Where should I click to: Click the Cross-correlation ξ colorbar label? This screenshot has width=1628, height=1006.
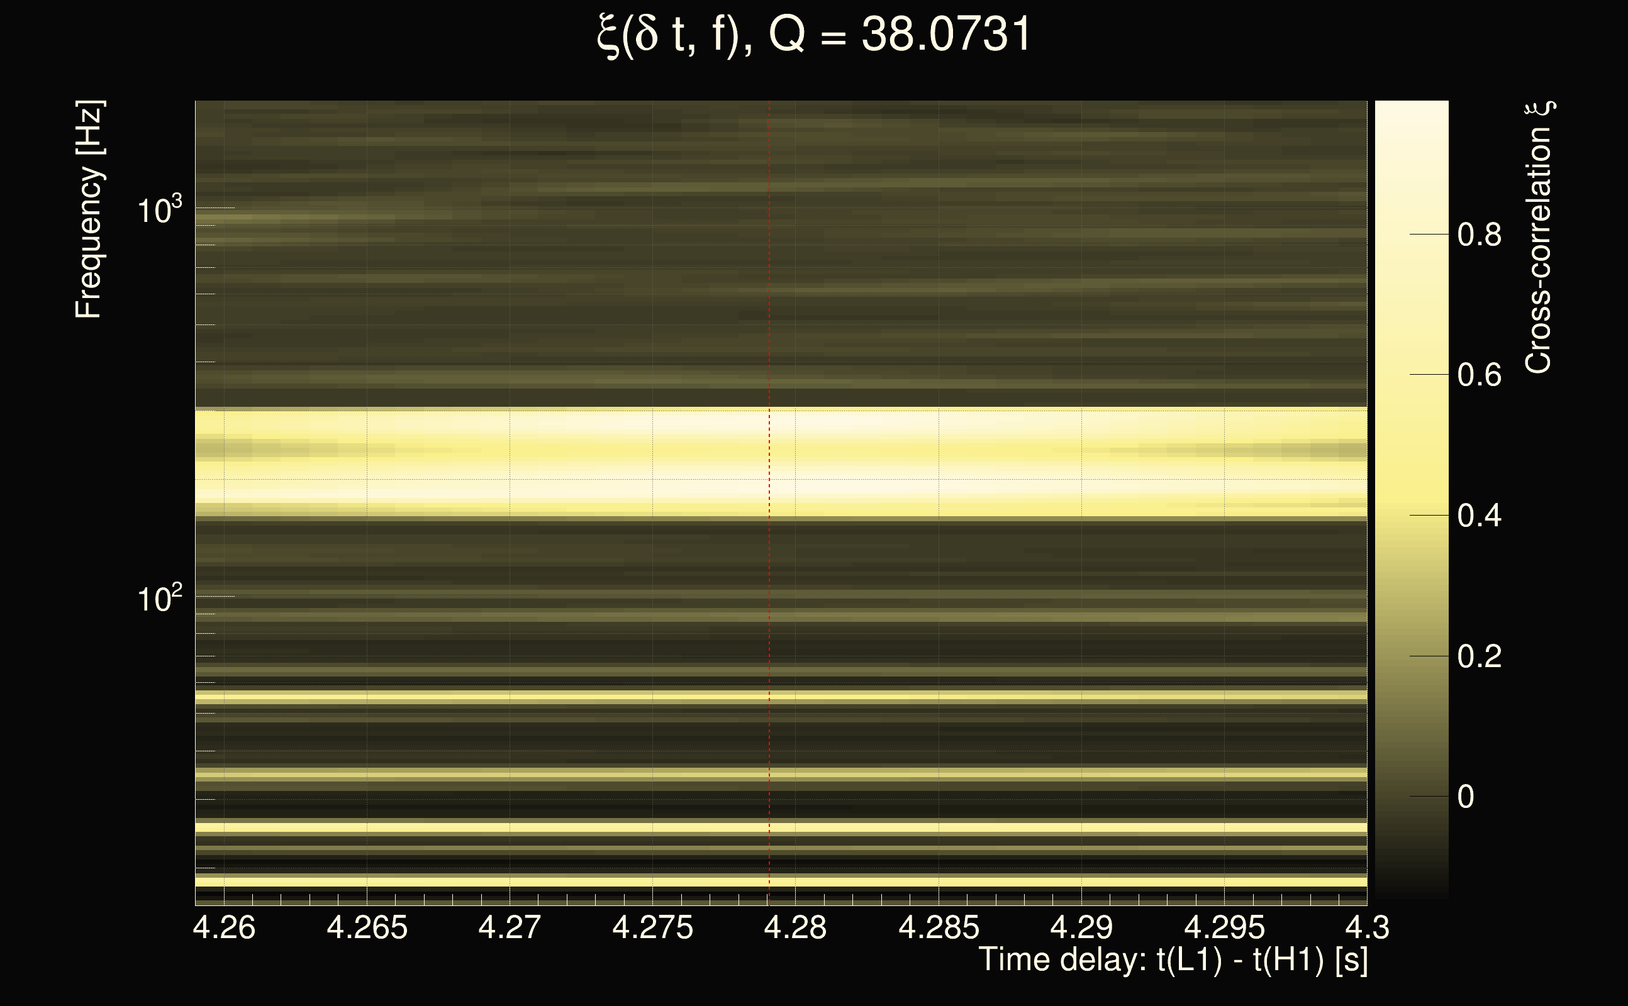coord(1539,238)
